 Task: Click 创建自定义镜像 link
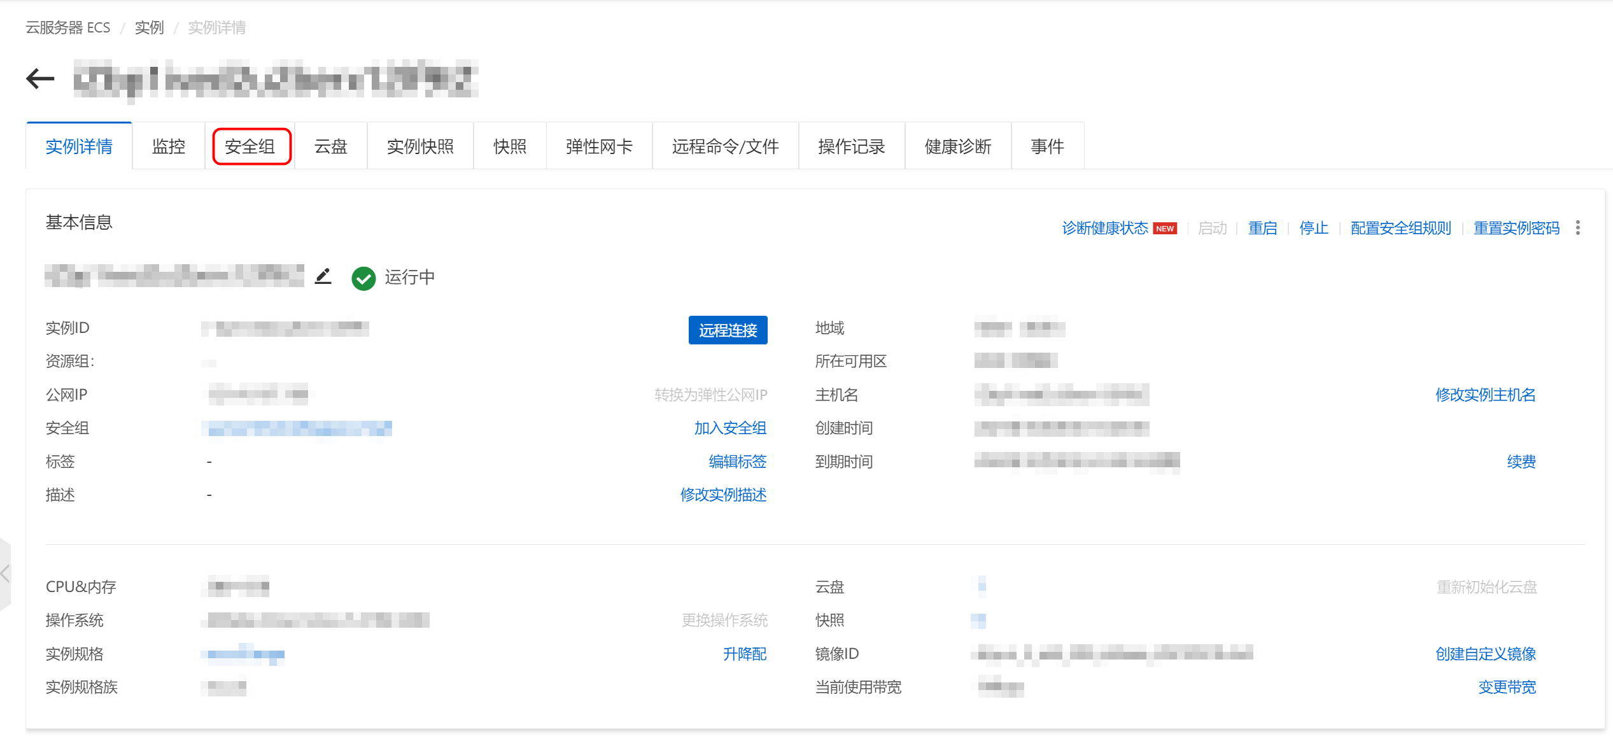tap(1485, 654)
